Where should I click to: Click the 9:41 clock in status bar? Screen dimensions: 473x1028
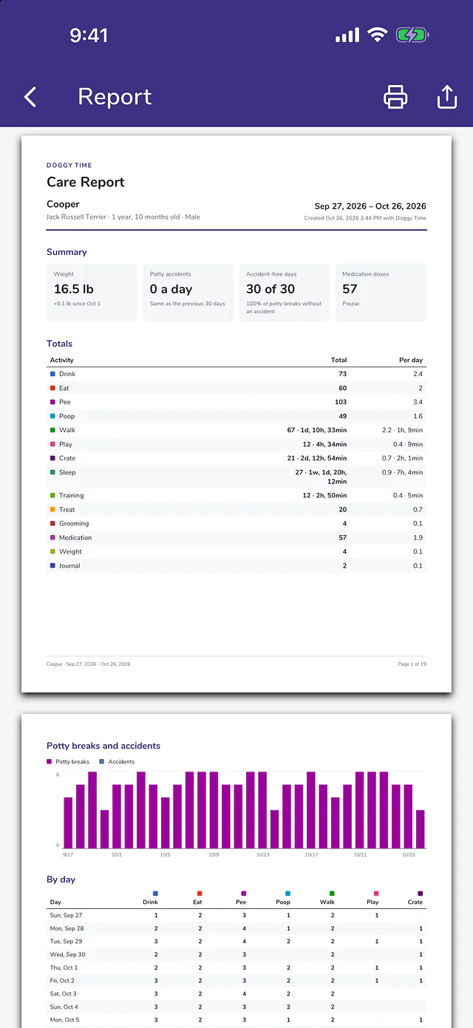pyautogui.click(x=89, y=35)
